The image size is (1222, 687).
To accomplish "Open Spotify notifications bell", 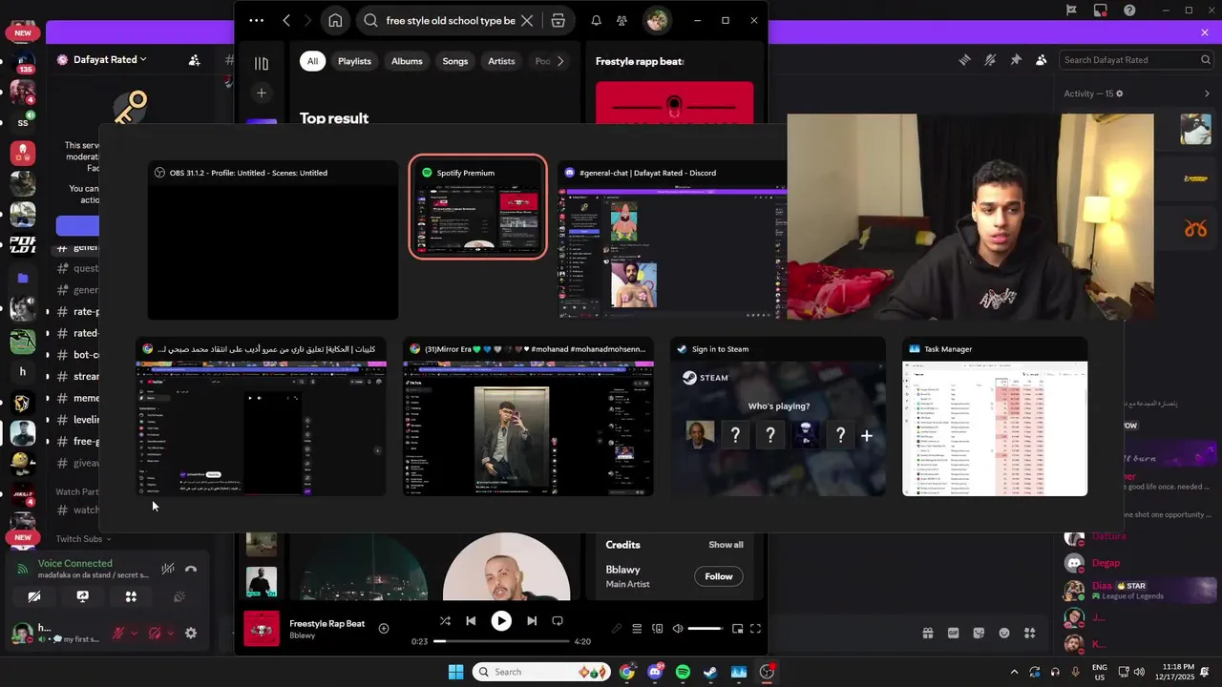I will [596, 20].
